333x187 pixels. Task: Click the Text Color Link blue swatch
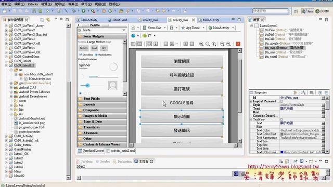point(282,152)
